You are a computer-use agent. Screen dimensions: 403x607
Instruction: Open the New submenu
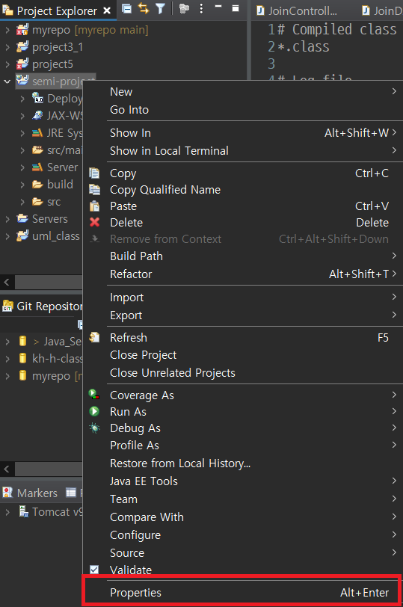243,92
